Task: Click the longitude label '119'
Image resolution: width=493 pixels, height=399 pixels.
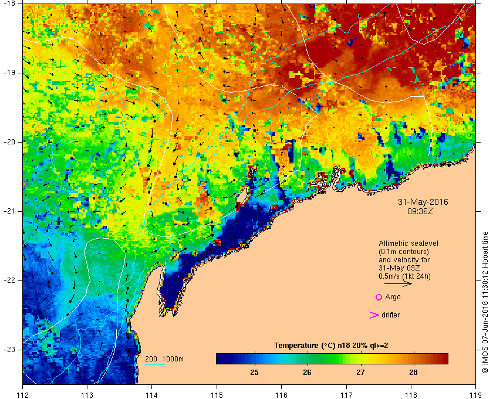Action: tap(476, 395)
